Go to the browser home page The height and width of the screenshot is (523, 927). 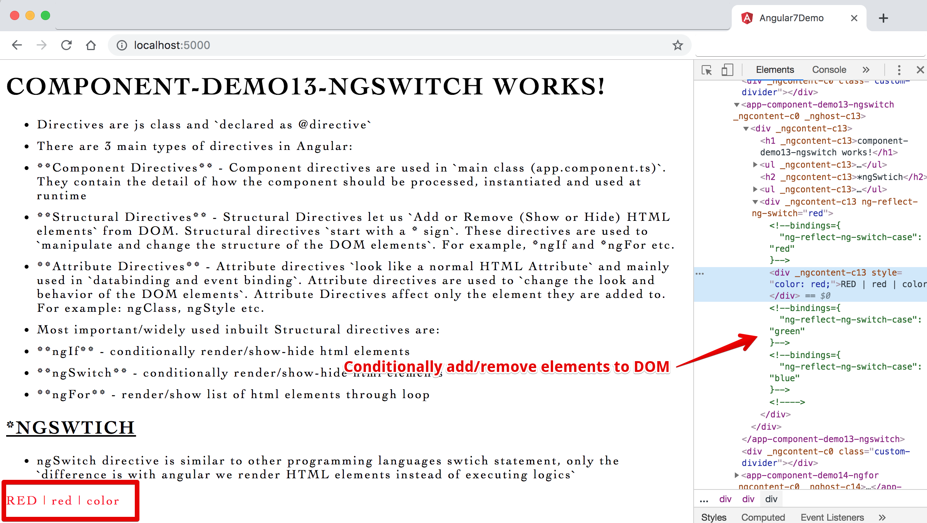point(91,45)
